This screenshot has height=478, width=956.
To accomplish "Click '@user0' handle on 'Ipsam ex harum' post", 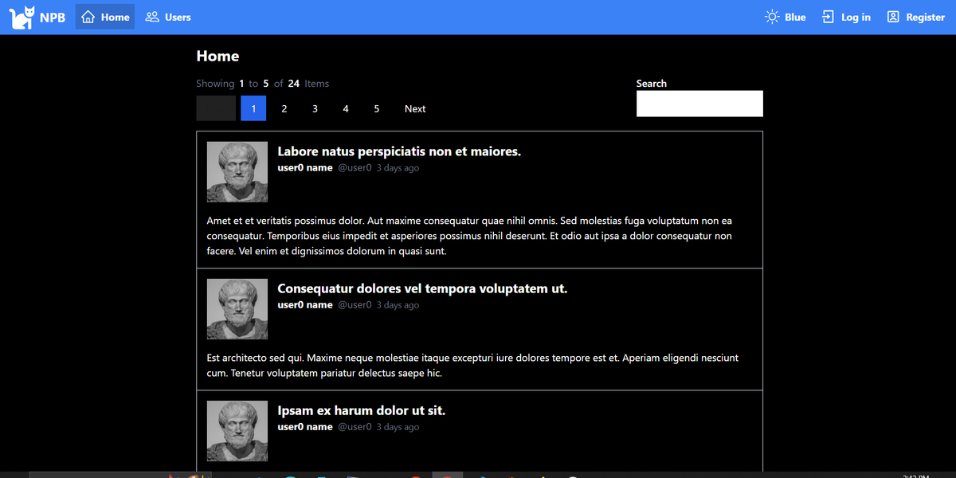I will tap(355, 427).
